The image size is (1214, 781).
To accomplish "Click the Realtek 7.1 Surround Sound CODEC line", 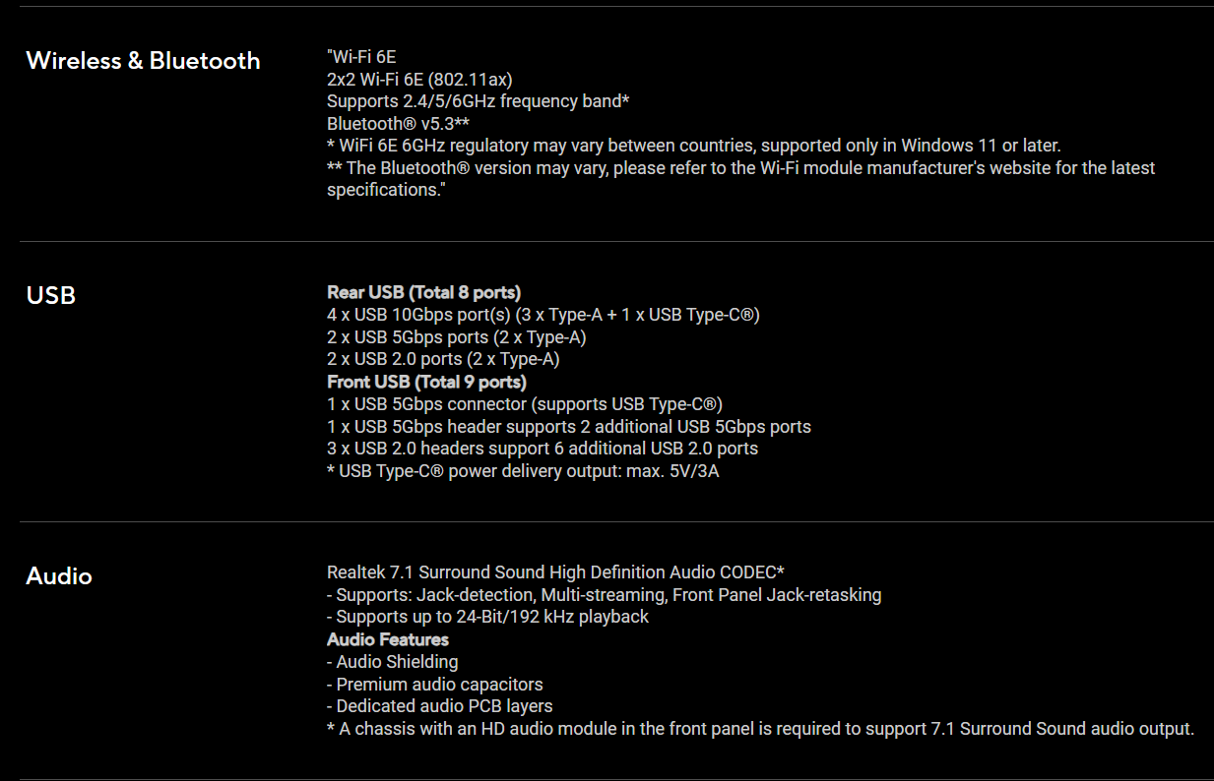I will pos(555,572).
